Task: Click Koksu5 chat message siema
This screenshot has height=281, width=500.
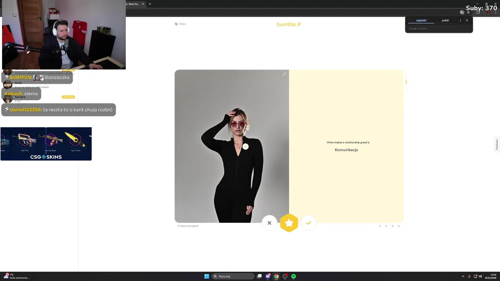Action: pyautogui.click(x=21, y=94)
